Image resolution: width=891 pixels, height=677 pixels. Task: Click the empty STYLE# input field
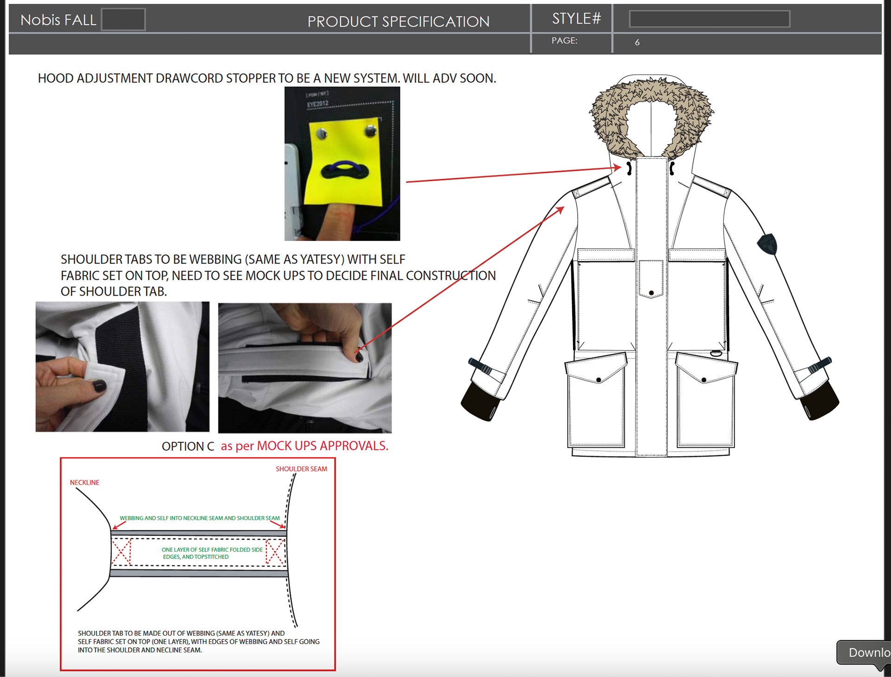pos(709,19)
